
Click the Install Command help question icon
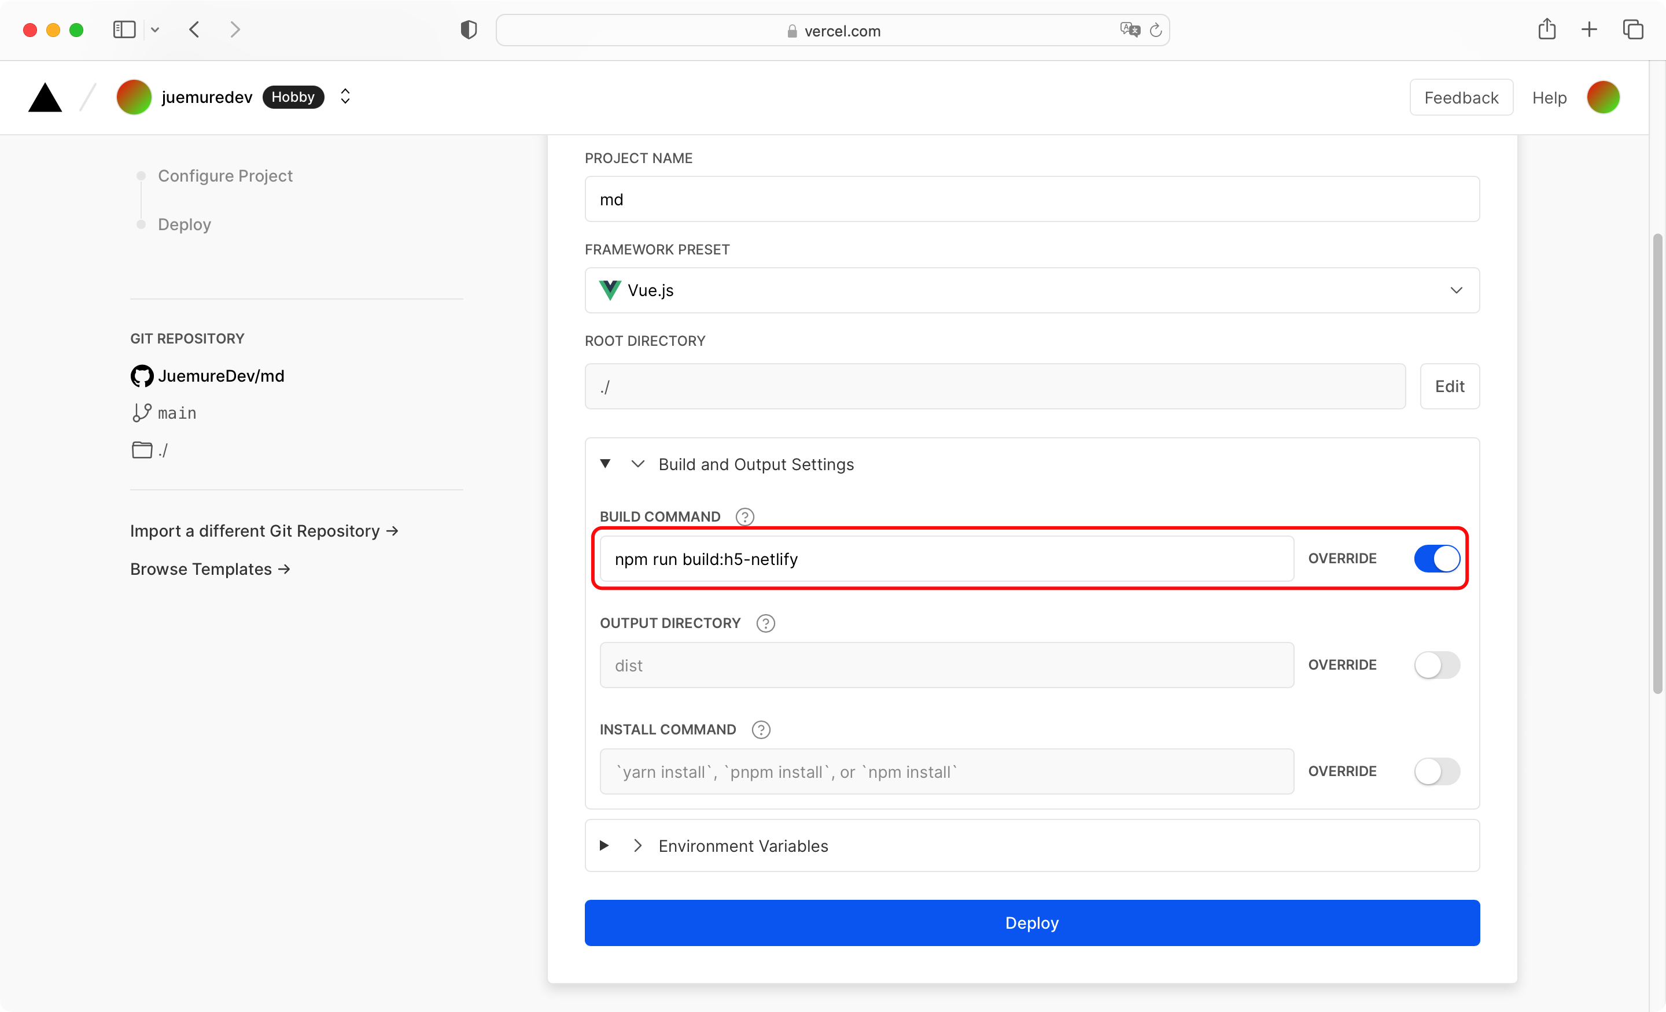tap(761, 729)
